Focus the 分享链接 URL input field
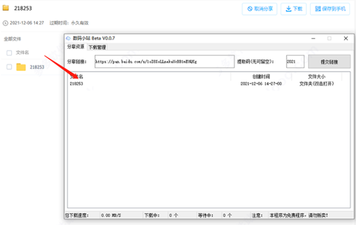The width and height of the screenshot is (356, 225). (165, 61)
